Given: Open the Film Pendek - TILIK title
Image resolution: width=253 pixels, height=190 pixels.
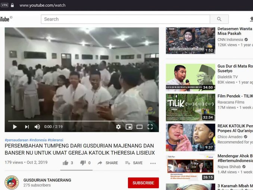Looking at the screenshot, I should [x=235, y=96].
